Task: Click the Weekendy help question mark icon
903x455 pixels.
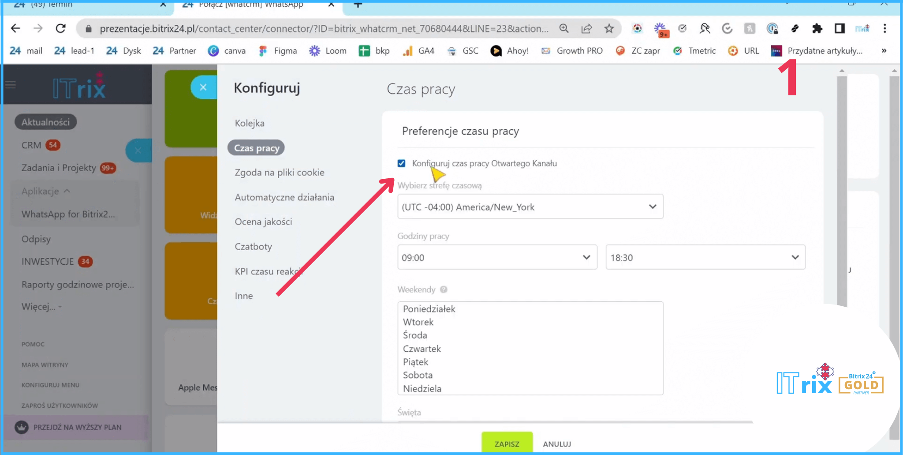Action: (444, 290)
